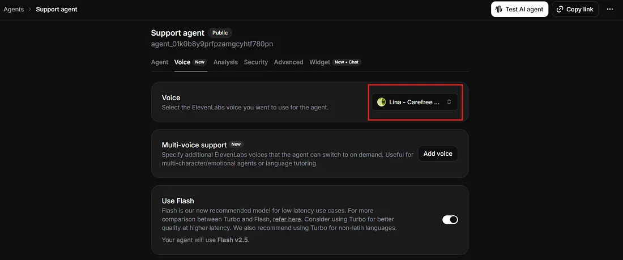Click the New badge next to Multi-voice support
The width and height of the screenshot is (623, 260).
point(236,144)
